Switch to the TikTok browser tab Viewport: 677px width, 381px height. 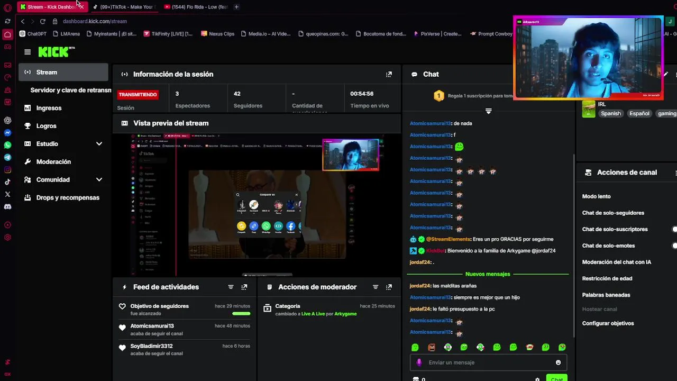tap(124, 7)
